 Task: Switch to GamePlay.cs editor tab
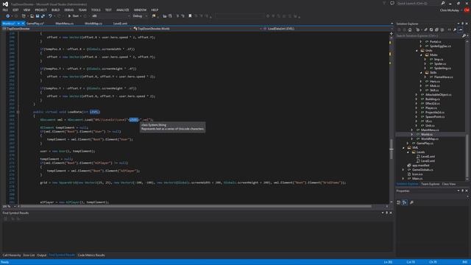click(35, 24)
